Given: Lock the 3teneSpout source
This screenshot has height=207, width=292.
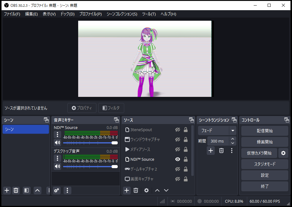Looking at the screenshot, I should click(185, 130).
